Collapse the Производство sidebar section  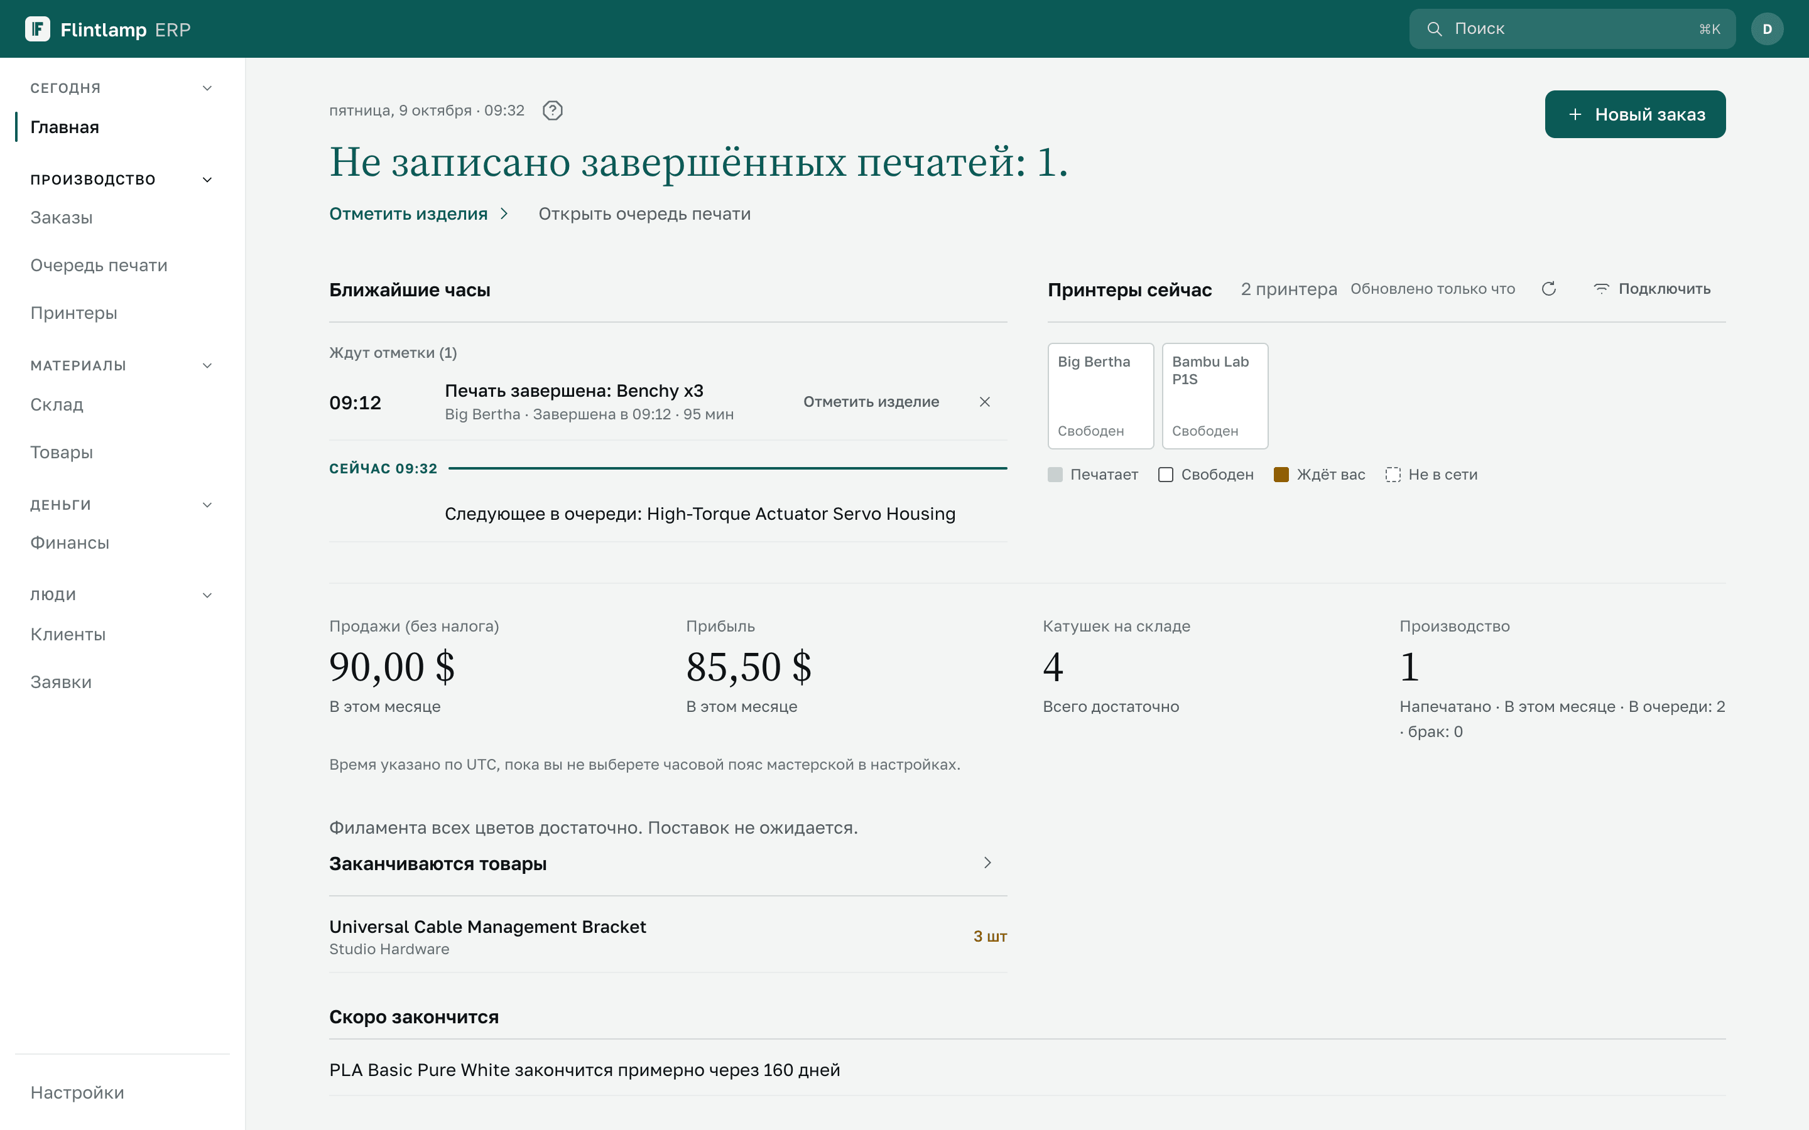coord(207,180)
